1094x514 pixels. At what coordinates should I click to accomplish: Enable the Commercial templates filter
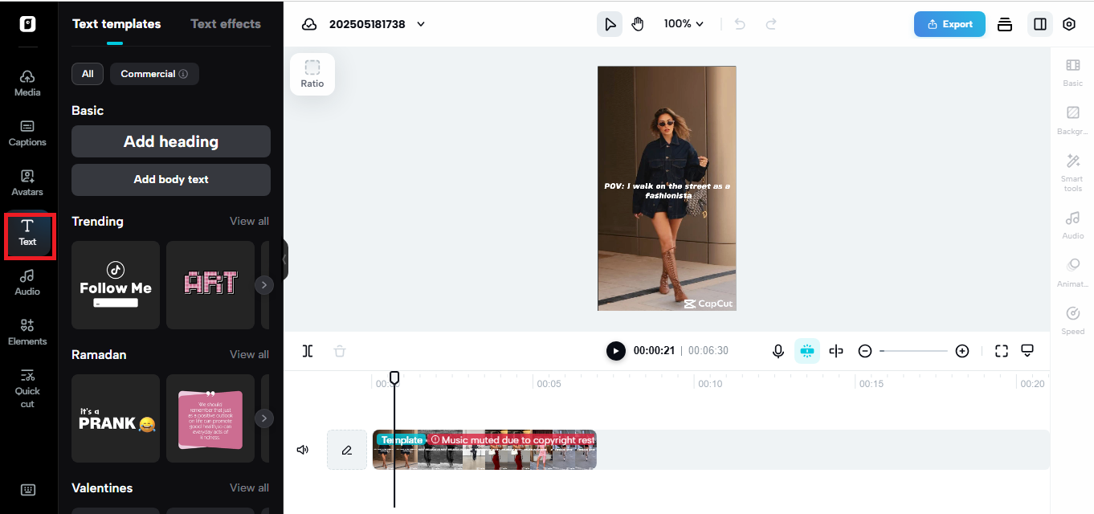[x=154, y=73]
